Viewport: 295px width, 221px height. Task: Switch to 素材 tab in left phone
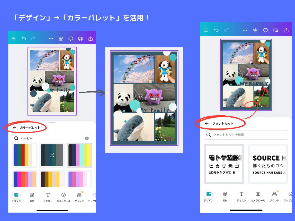[x=32, y=197]
